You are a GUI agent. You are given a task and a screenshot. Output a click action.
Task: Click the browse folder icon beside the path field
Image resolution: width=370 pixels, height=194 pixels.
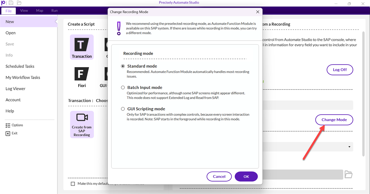[x=348, y=175]
